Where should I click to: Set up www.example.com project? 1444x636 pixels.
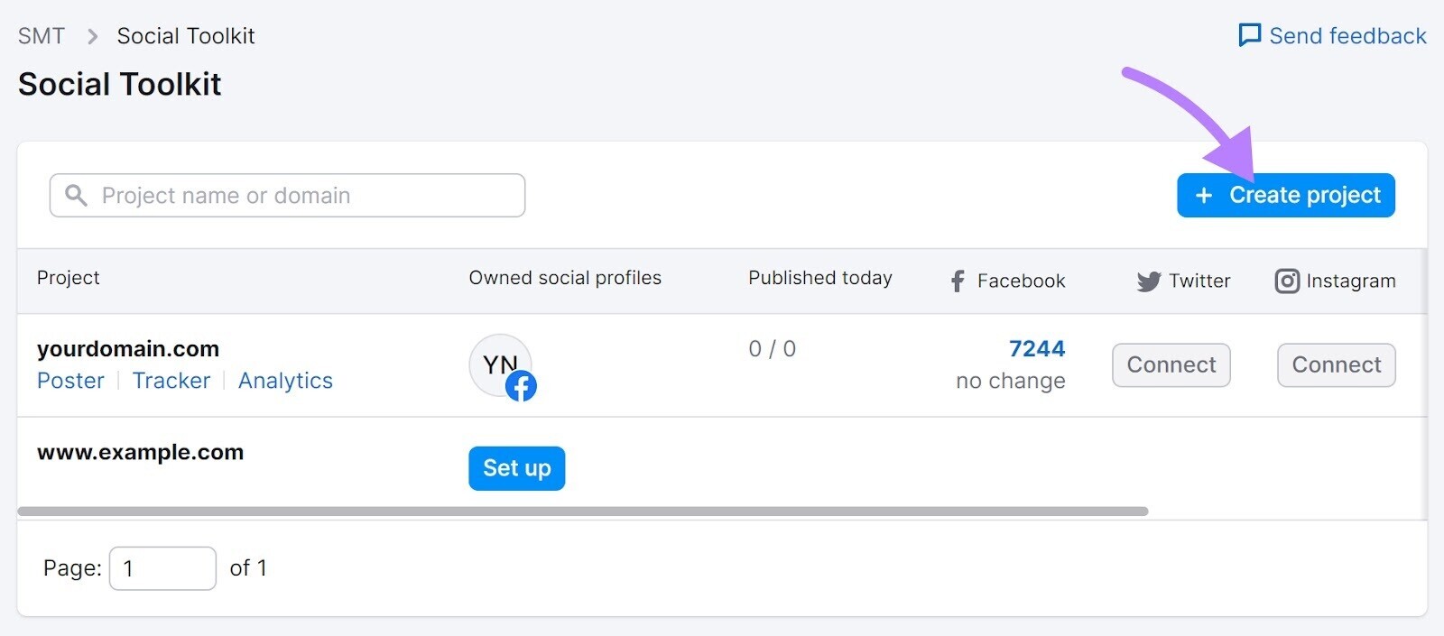pyautogui.click(x=516, y=468)
